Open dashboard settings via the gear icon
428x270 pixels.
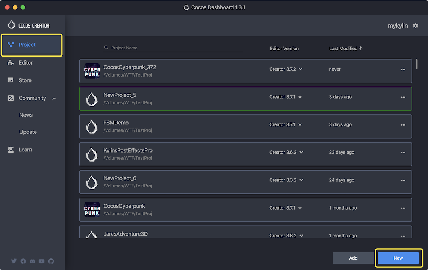coord(416,25)
